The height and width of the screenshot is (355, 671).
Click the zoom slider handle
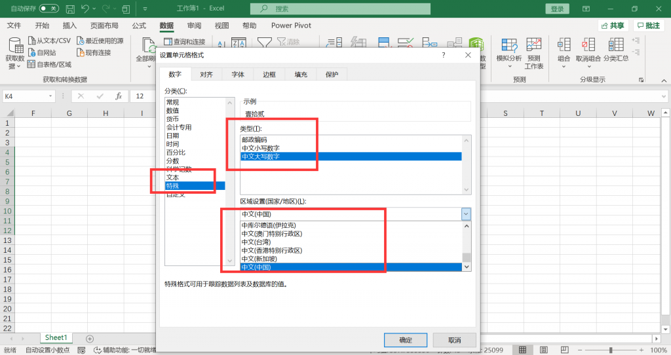tap(611, 350)
